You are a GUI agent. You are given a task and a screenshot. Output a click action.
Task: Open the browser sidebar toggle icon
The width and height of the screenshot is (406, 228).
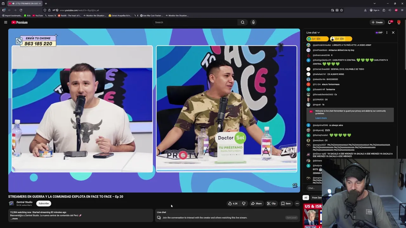coord(4,10)
